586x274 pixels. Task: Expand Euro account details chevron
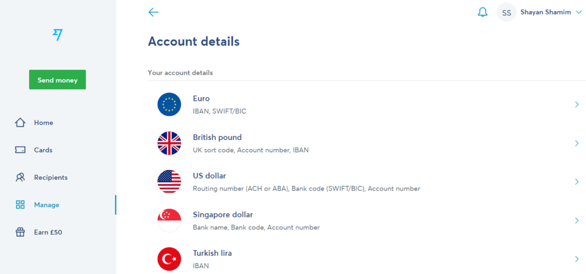[x=577, y=104]
